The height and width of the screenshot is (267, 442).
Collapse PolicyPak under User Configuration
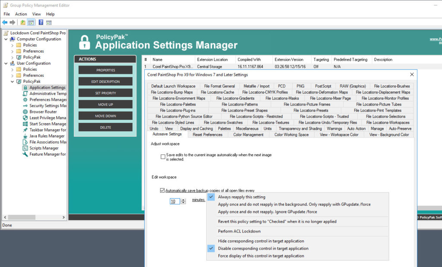click(x=12, y=82)
